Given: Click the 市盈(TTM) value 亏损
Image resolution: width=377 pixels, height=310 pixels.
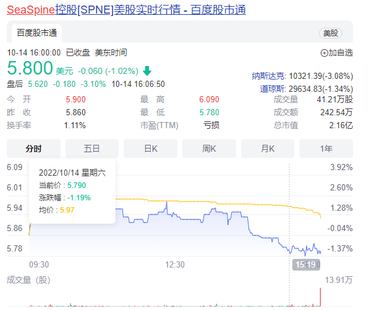Looking at the screenshot, I should click(x=211, y=125).
